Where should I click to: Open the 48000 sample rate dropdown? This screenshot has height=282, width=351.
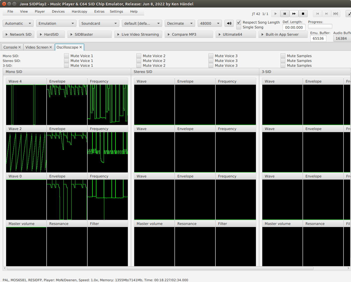coord(210,23)
